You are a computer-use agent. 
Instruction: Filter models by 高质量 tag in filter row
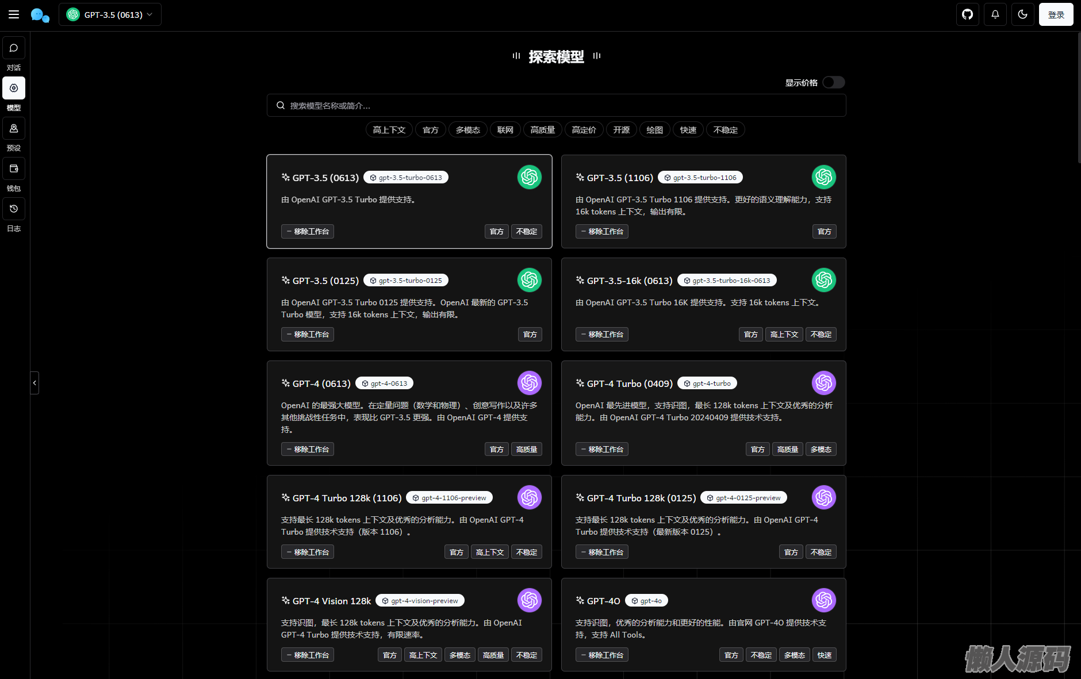(x=543, y=130)
